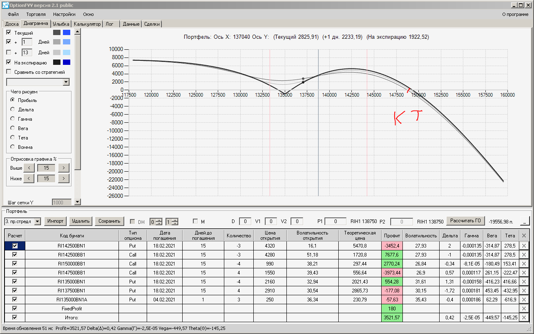Click the dark blue swatch for На экспирацию
Screen dimensions: 534x334
[x=67, y=62]
